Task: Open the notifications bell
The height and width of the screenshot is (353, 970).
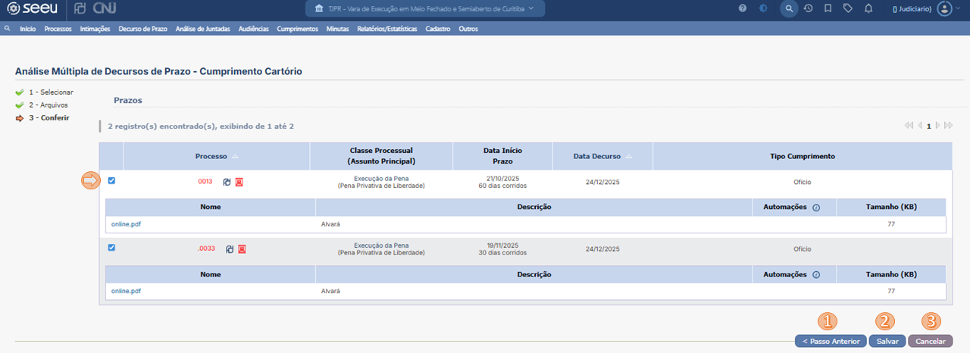Action: tap(868, 8)
